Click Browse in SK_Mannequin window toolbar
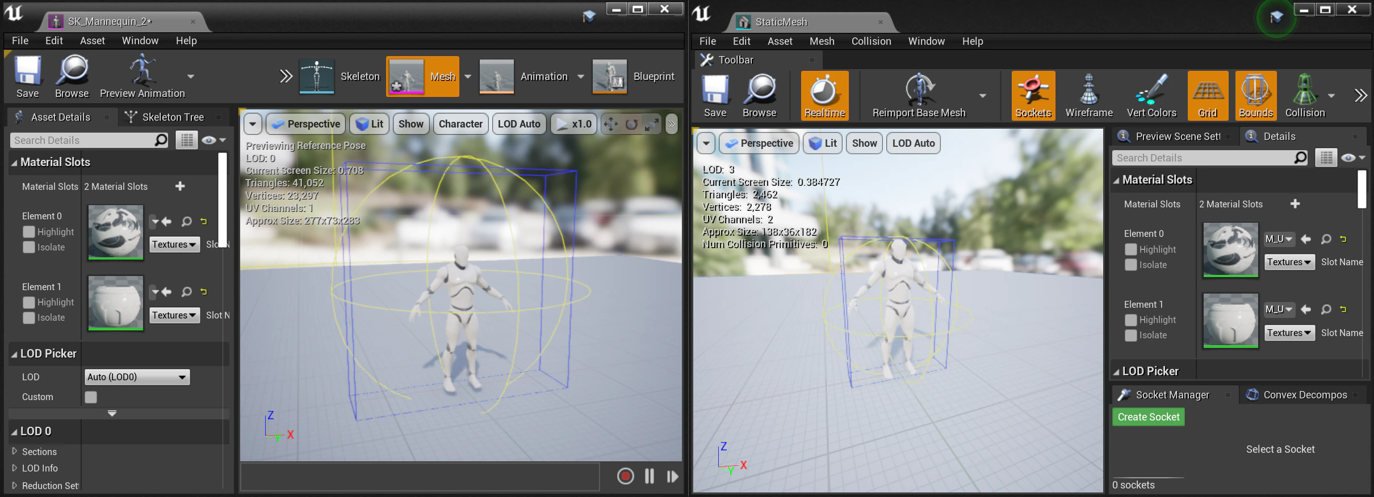 pos(72,77)
